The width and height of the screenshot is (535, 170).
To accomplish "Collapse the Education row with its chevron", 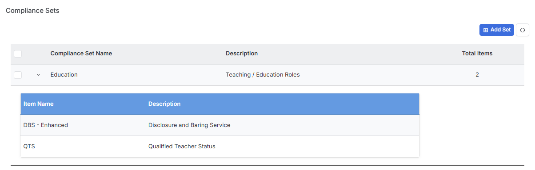I will click(x=38, y=75).
